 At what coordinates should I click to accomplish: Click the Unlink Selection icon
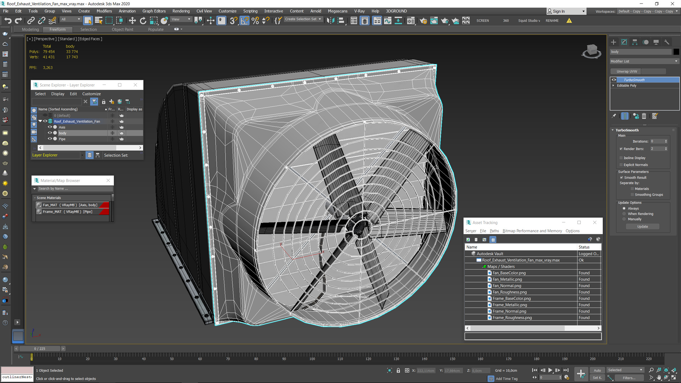pos(41,21)
